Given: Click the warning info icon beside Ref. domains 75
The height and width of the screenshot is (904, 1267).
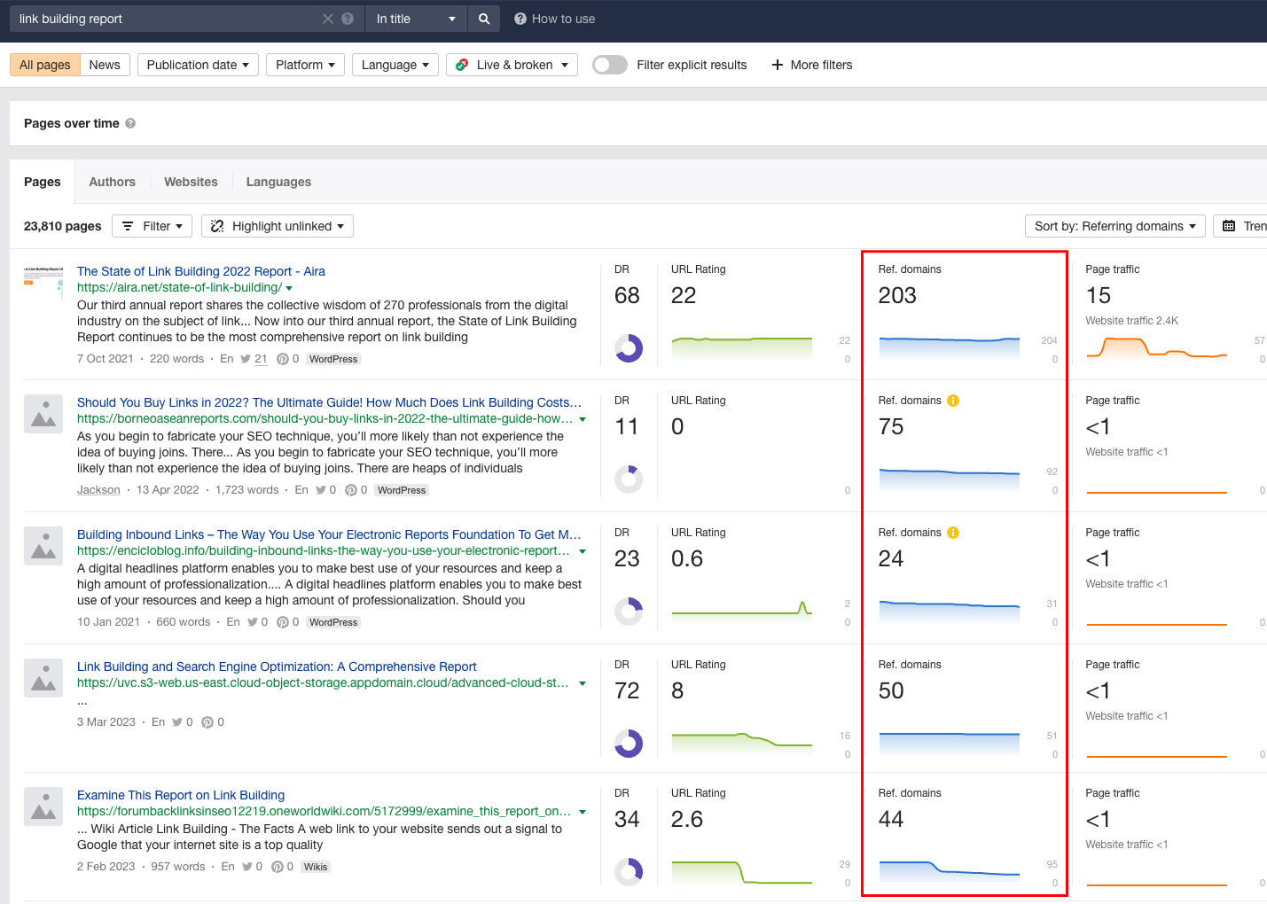Looking at the screenshot, I should pos(951,400).
